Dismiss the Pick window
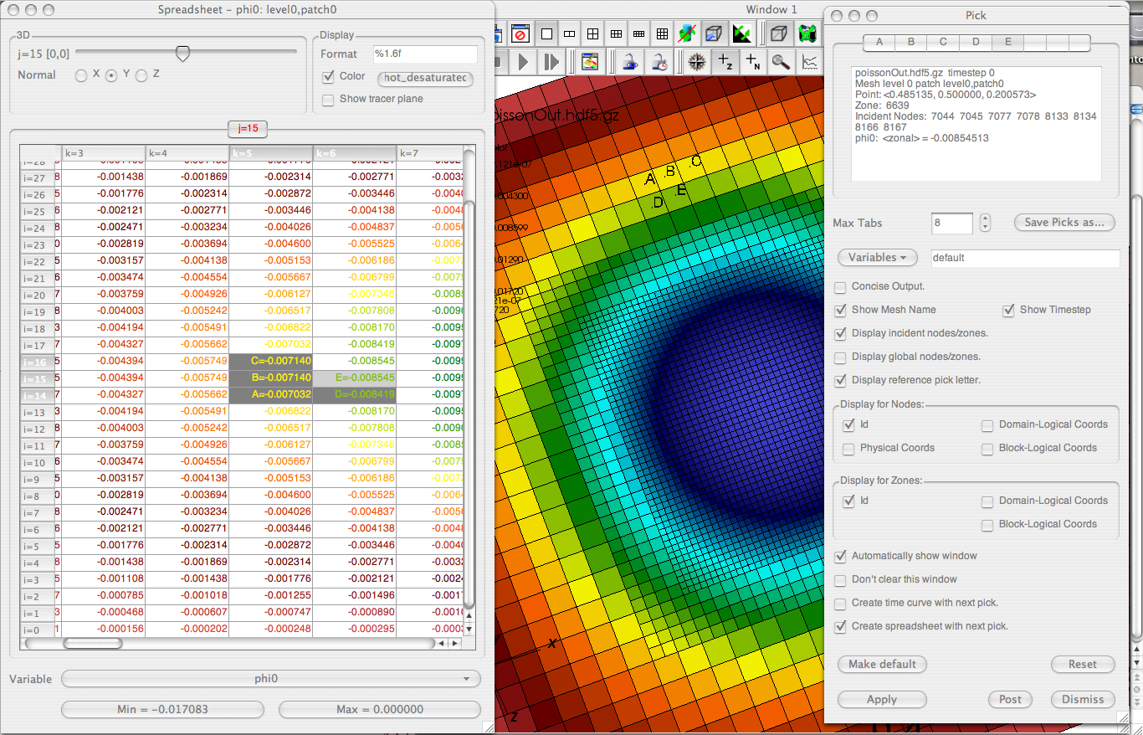Image resolution: width=1143 pixels, height=735 pixels. [1083, 700]
